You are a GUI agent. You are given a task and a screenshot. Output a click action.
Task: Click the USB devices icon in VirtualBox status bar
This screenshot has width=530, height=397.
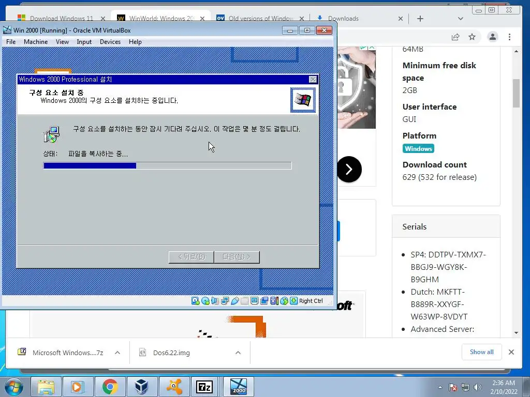235,301
